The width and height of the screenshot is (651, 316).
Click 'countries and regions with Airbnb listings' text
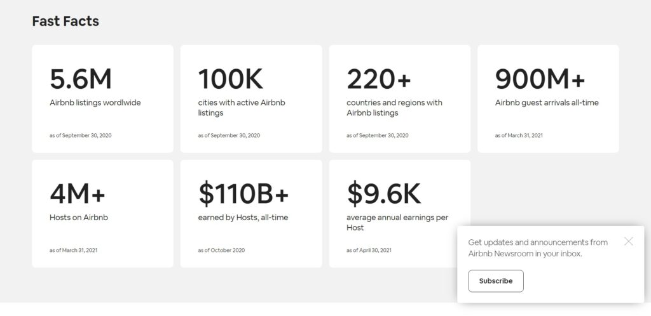[394, 108]
